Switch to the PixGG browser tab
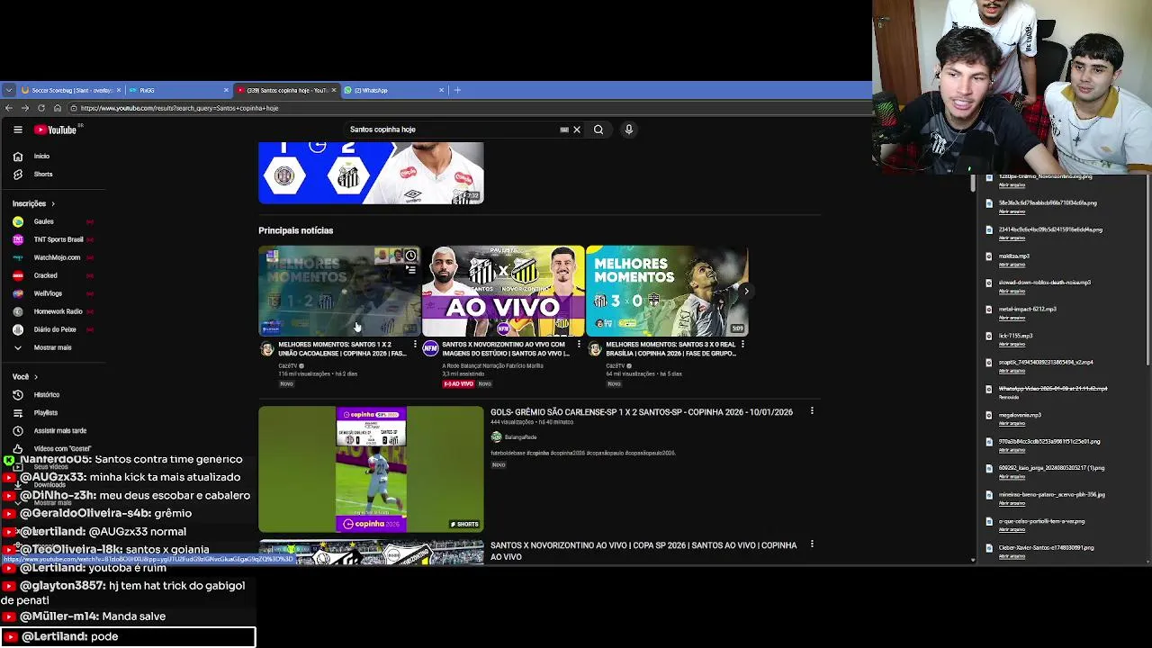 point(178,90)
